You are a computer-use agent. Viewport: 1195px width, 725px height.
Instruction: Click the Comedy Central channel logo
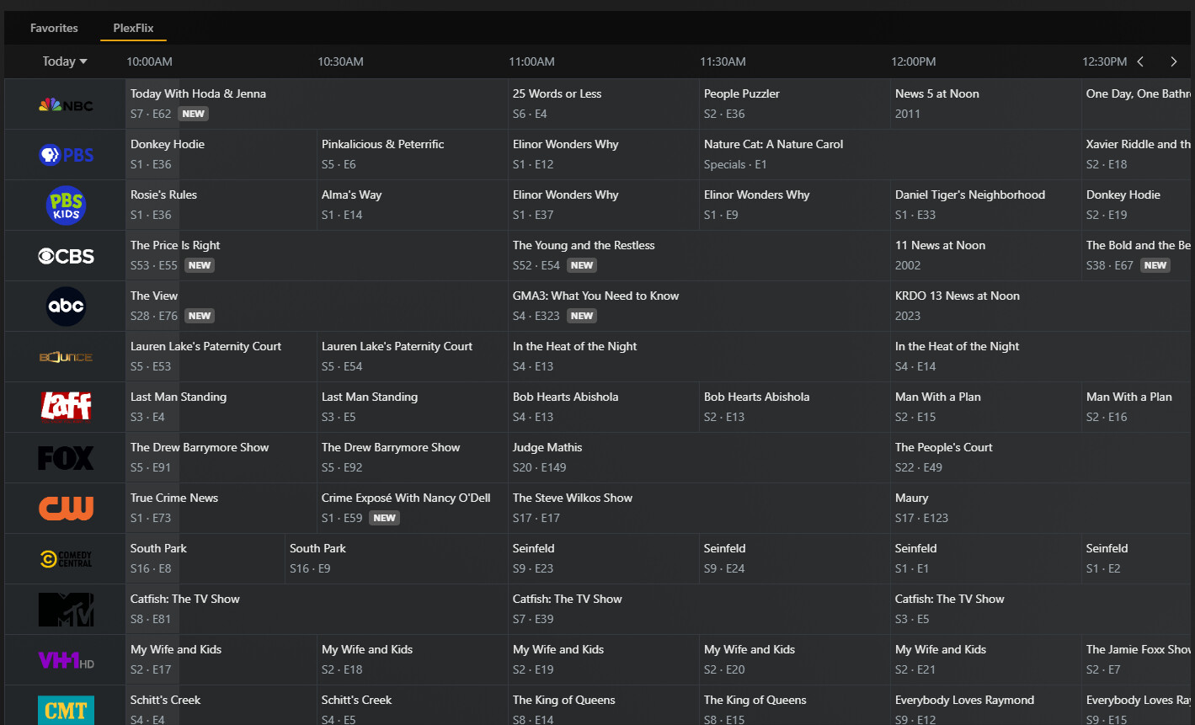coord(66,559)
